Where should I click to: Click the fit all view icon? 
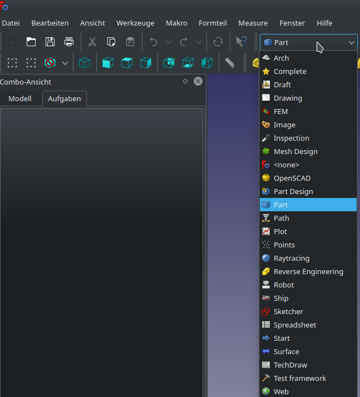pyautogui.click(x=12, y=63)
